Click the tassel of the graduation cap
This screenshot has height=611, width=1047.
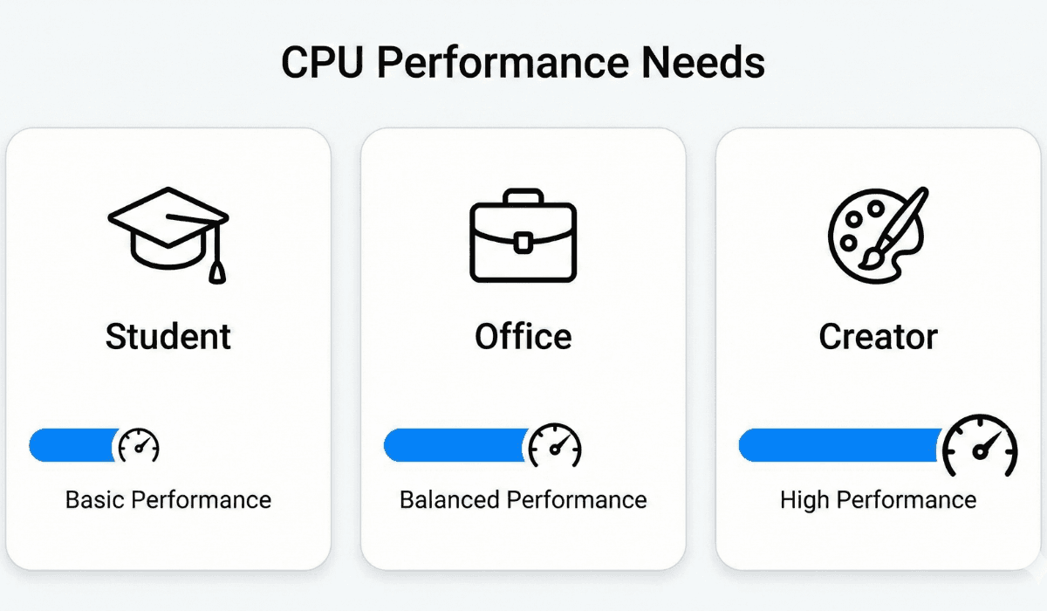216,266
